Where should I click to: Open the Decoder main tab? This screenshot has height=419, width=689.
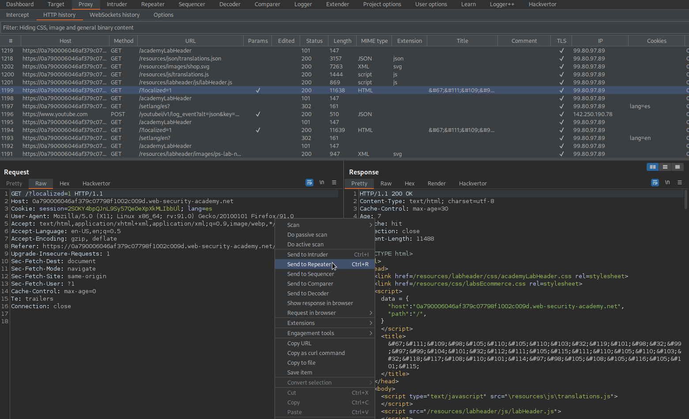coord(230,4)
